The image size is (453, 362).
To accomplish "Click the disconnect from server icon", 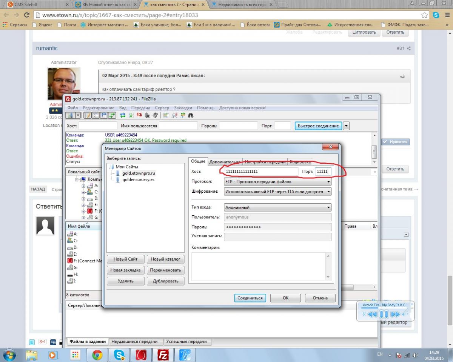I will [x=147, y=115].
